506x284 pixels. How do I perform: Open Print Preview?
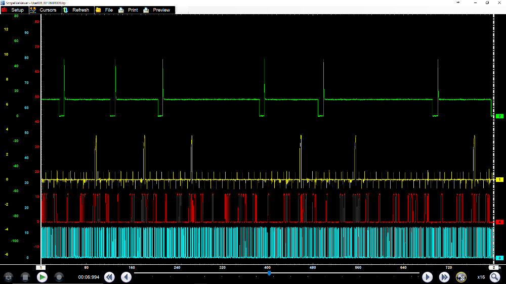pos(157,10)
